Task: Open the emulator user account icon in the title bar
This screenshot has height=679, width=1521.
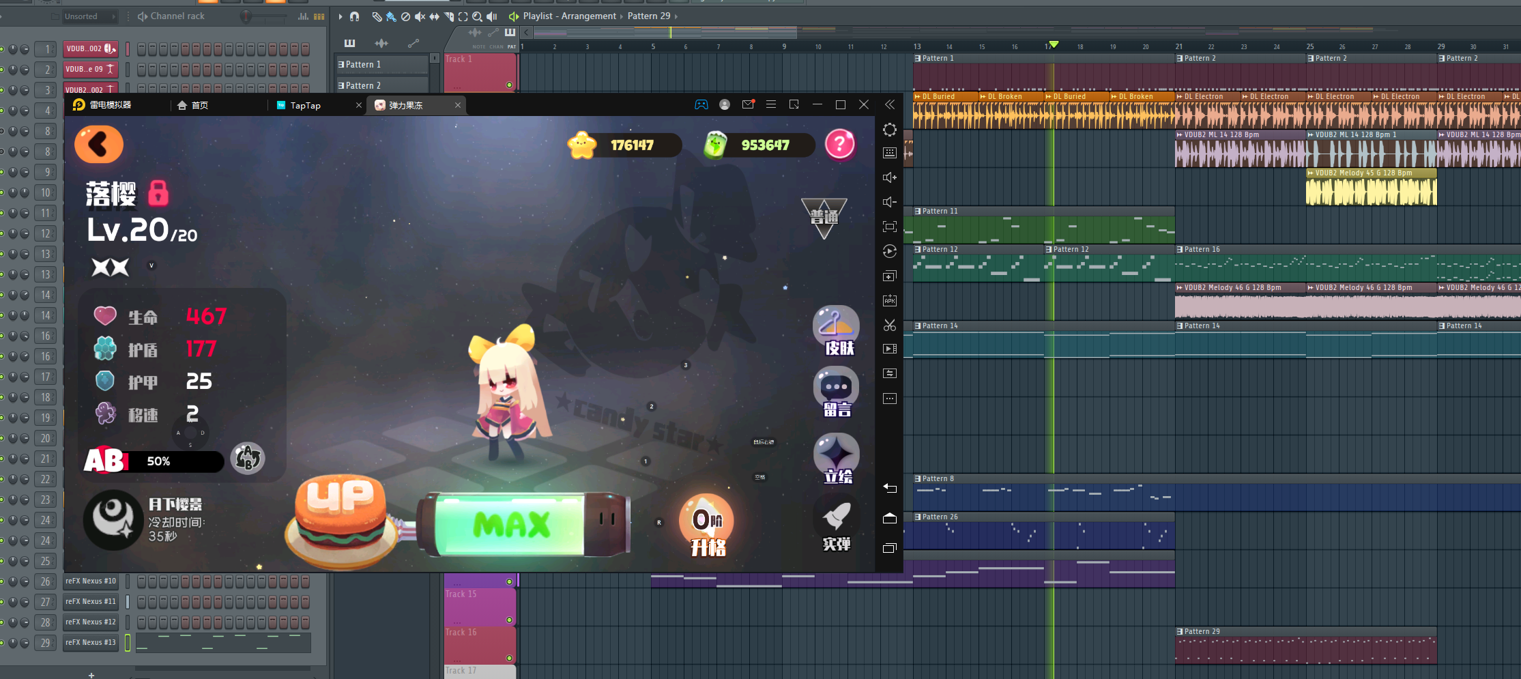Action: click(x=725, y=104)
